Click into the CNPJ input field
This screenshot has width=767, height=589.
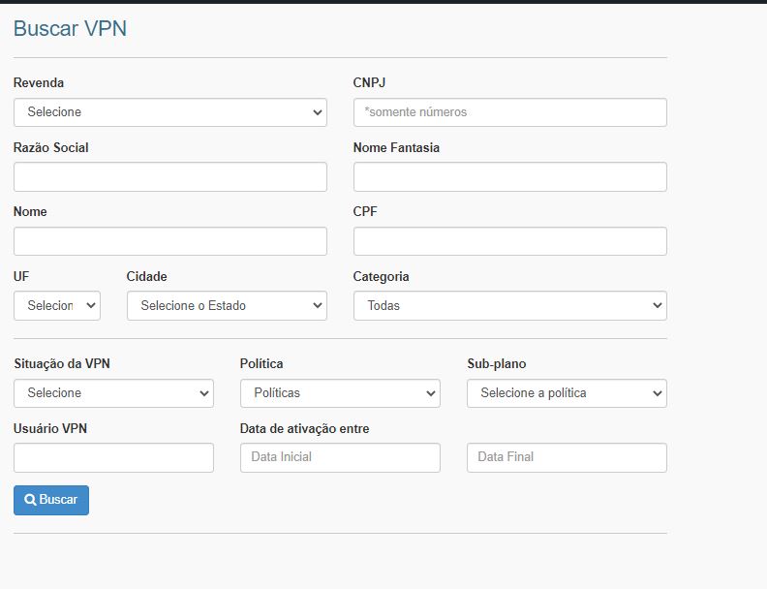tap(509, 112)
